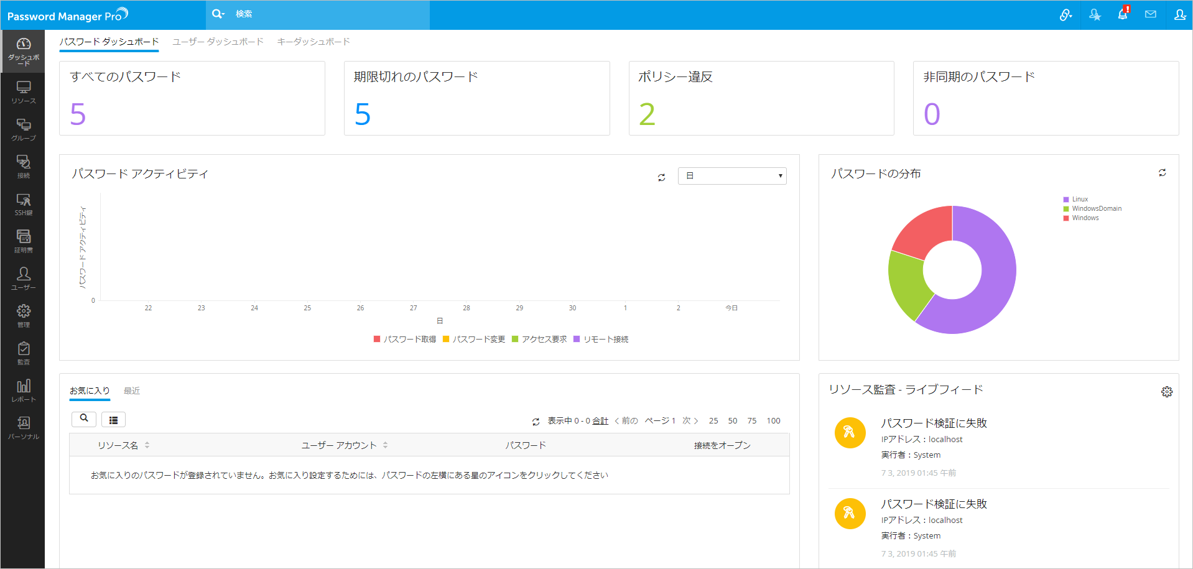
Task: Sort by リソース名 column arrows
Action: tap(147, 445)
